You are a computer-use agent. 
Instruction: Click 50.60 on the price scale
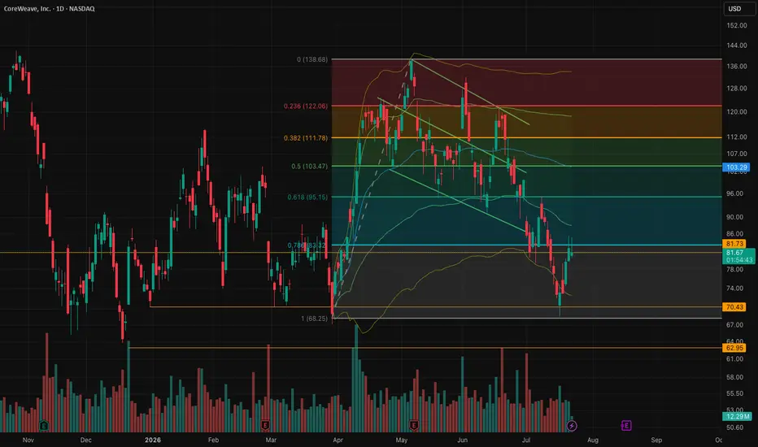pos(734,427)
